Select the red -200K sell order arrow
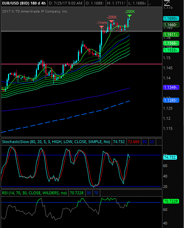This screenshot has height=228, width=184. (x=112, y=21)
